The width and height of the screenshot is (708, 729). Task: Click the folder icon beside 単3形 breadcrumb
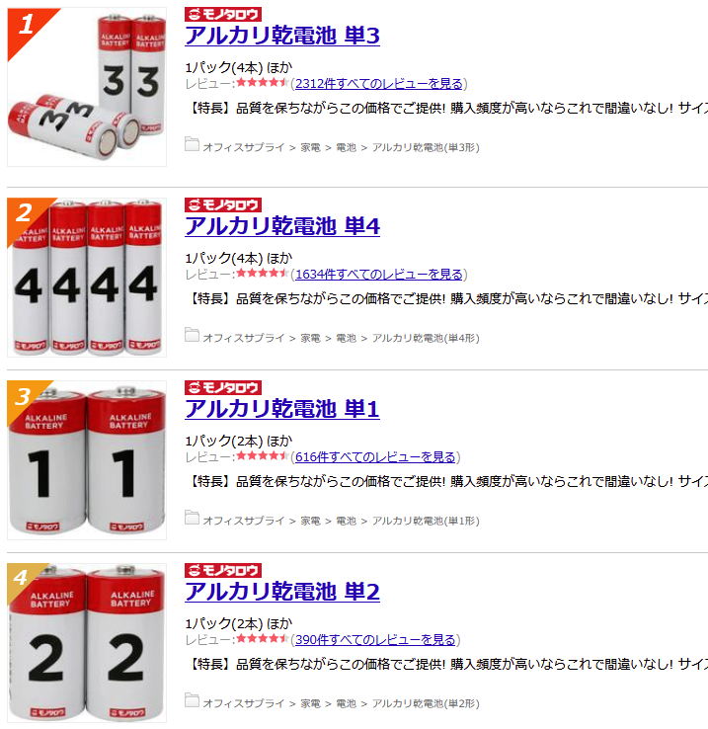[192, 144]
